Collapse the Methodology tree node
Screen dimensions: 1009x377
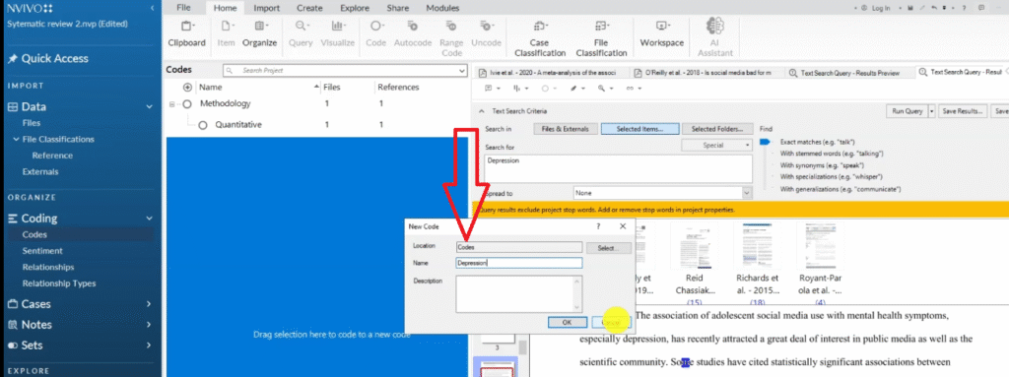tap(171, 104)
